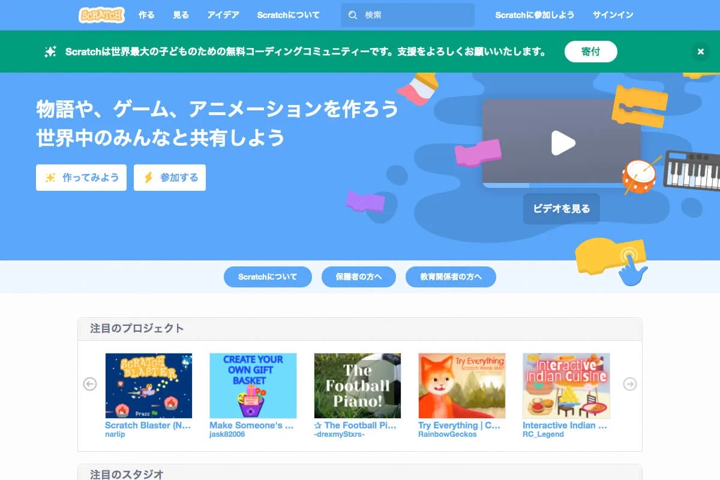Click the 寄付 donate button
The image size is (720, 480).
pos(591,52)
